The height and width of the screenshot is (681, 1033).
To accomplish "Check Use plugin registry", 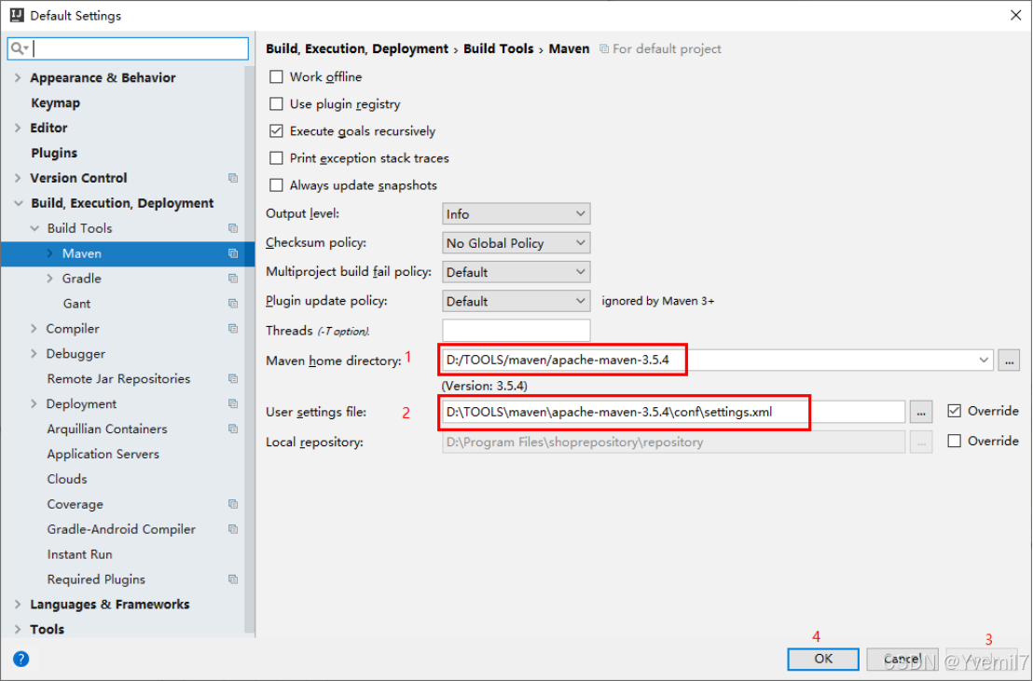I will (x=276, y=104).
